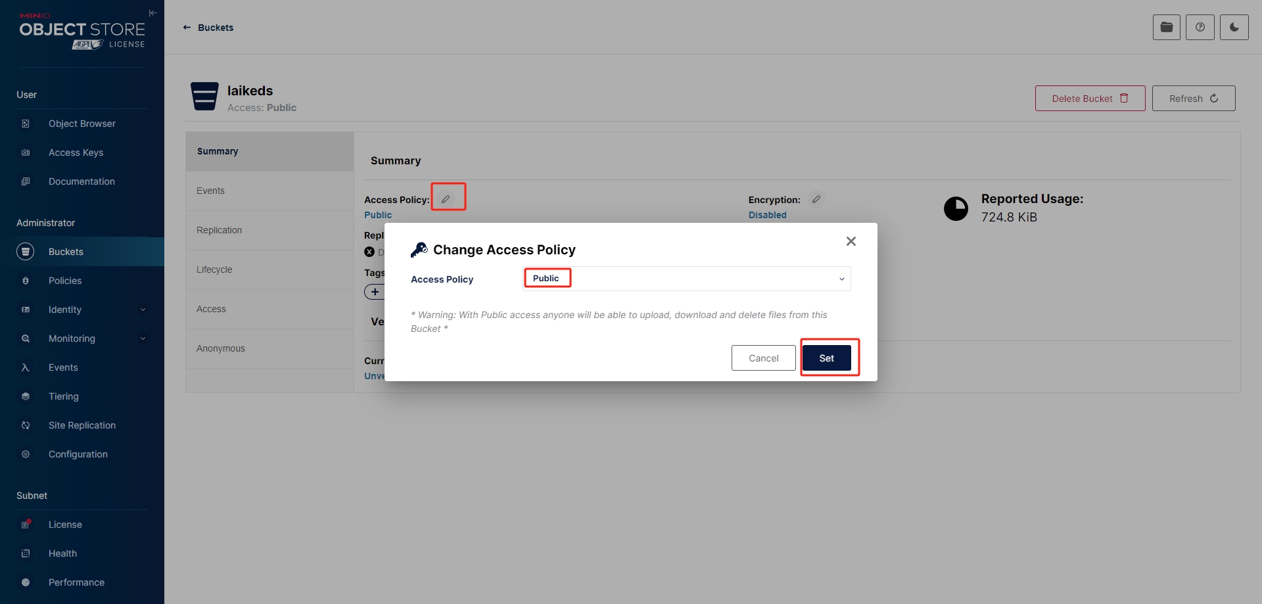
Task: Refresh the bucket details
Action: pos(1194,99)
